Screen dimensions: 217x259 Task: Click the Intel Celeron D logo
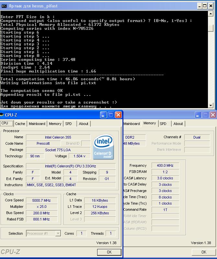pos(103,147)
